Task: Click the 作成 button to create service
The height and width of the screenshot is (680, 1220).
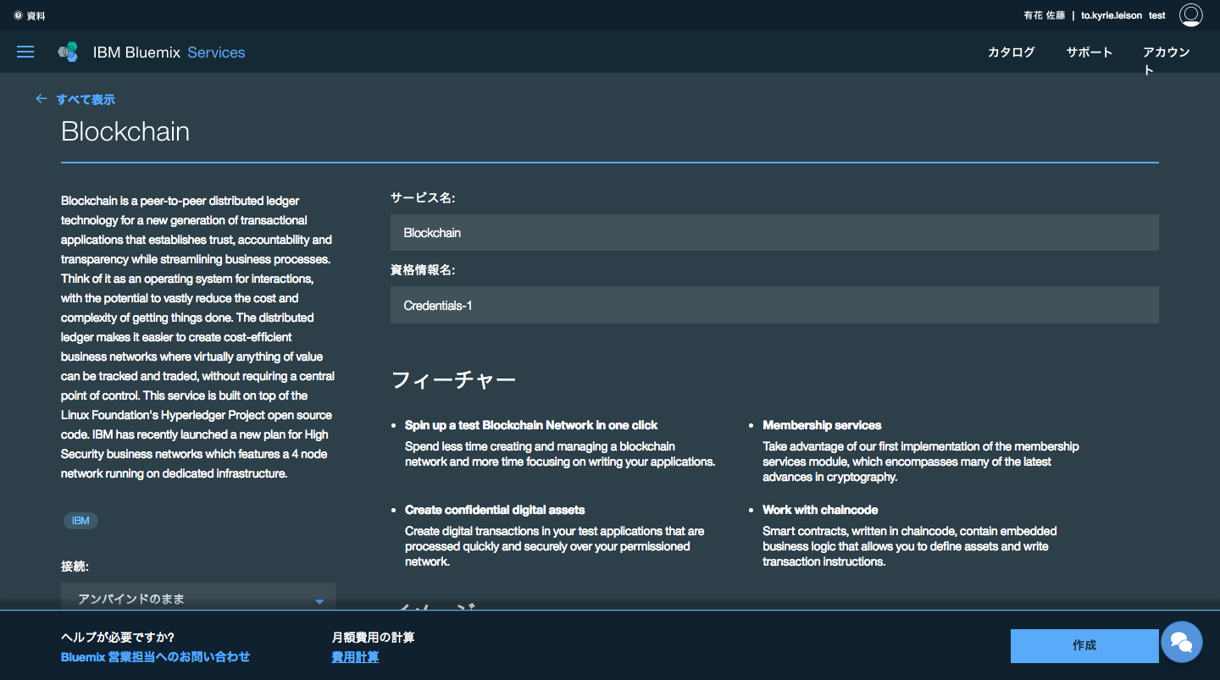Action: click(x=1084, y=645)
